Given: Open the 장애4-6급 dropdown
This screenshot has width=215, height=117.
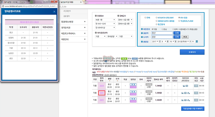Looking at the screenshot, I should 125,24.
